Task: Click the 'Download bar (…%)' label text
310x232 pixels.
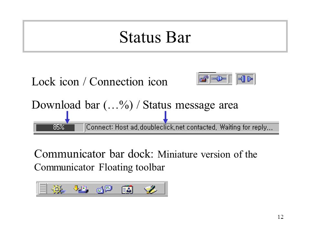Action: pos(82,105)
